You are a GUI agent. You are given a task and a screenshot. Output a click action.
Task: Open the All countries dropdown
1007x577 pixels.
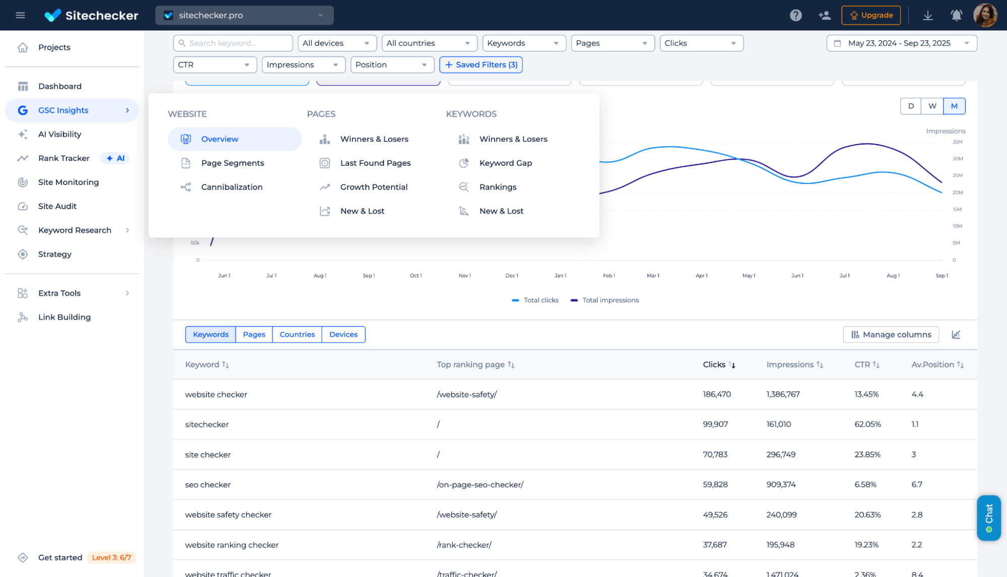pyautogui.click(x=429, y=43)
